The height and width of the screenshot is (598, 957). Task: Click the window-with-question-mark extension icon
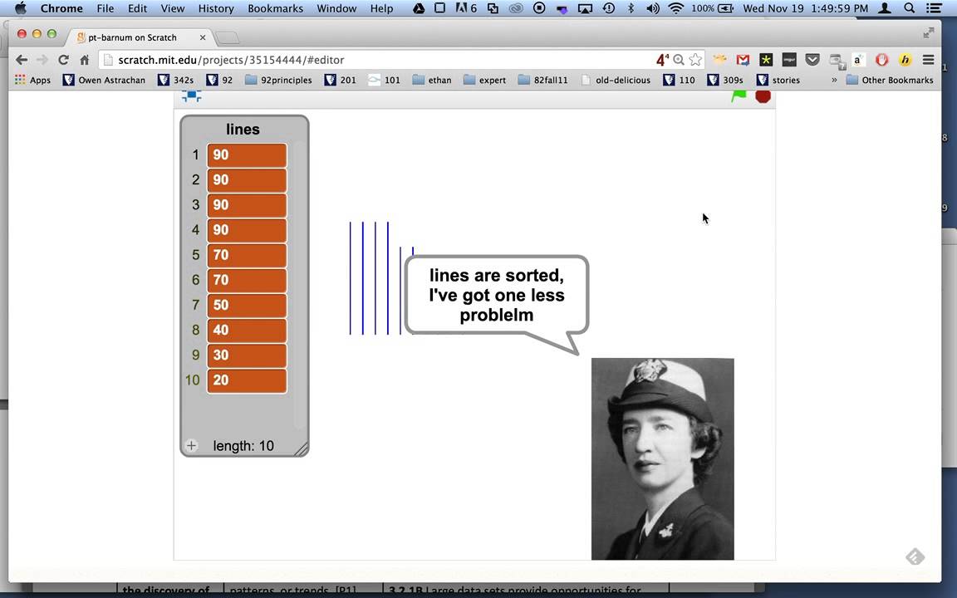coord(837,61)
